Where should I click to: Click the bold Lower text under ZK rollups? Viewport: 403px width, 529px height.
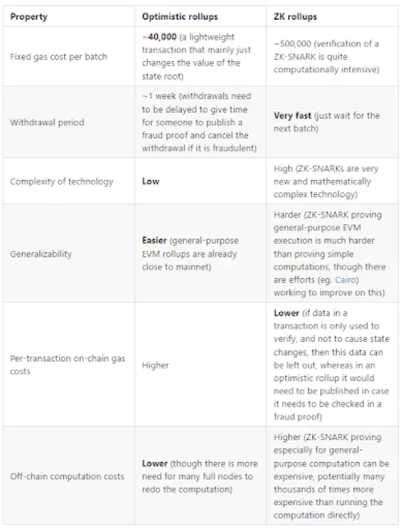(x=287, y=313)
